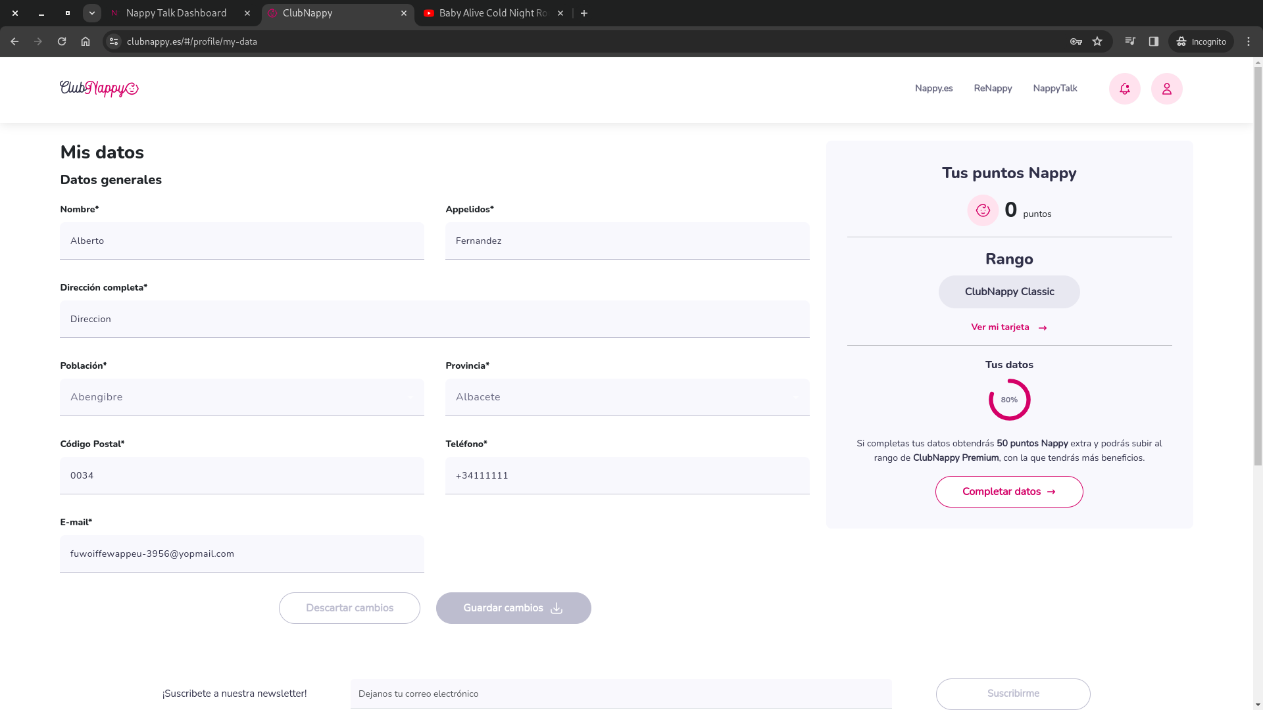Click the 80% profile progress circle

(1009, 400)
